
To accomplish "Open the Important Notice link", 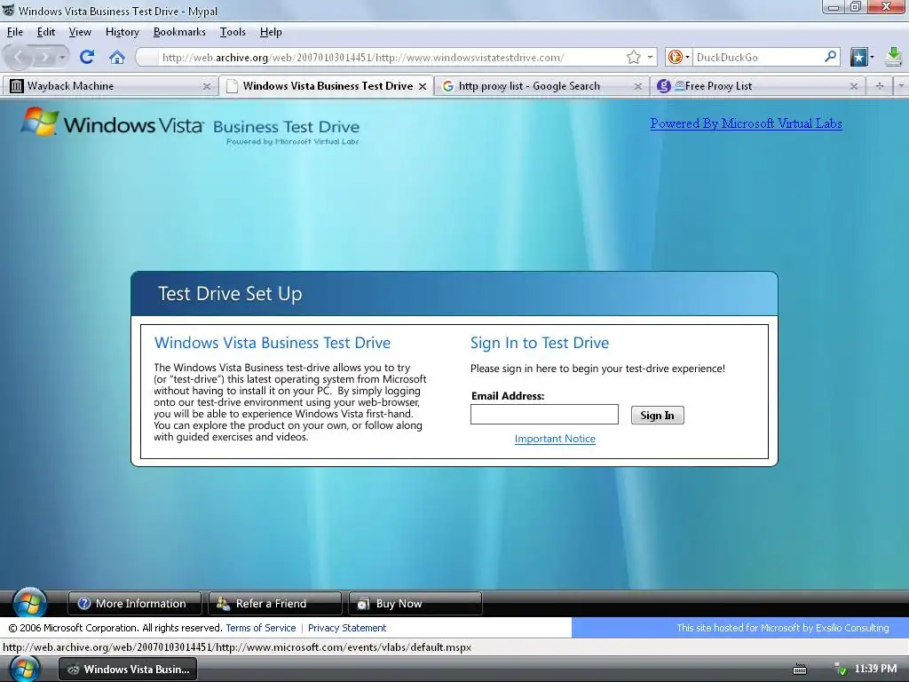I will click(555, 439).
